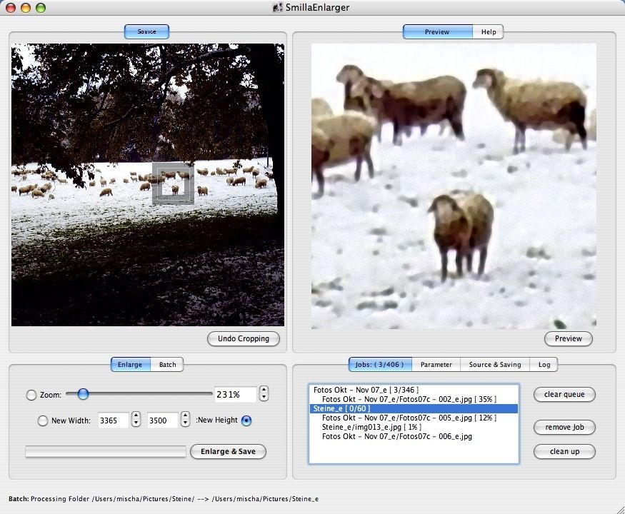This screenshot has width=625, height=514.
Task: Click the crop selection rectangle on source image
Action: click(x=173, y=183)
